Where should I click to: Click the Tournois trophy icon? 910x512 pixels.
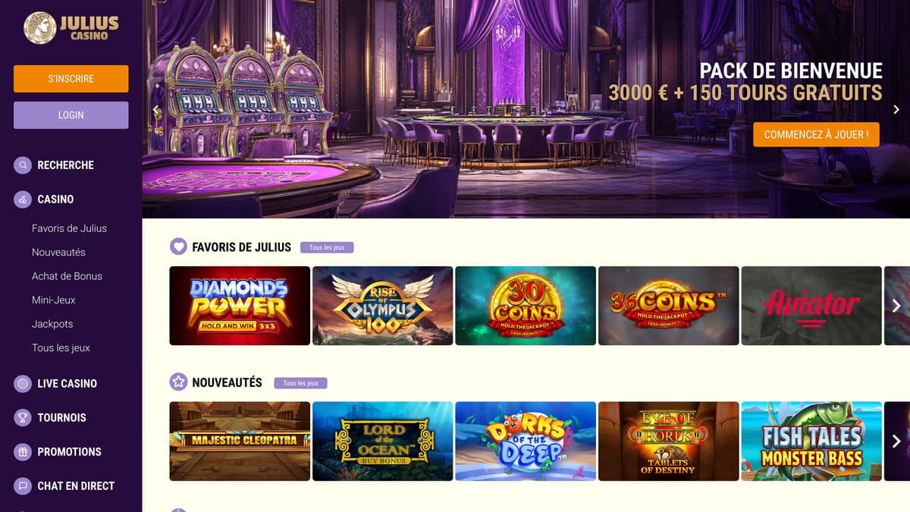pos(23,417)
